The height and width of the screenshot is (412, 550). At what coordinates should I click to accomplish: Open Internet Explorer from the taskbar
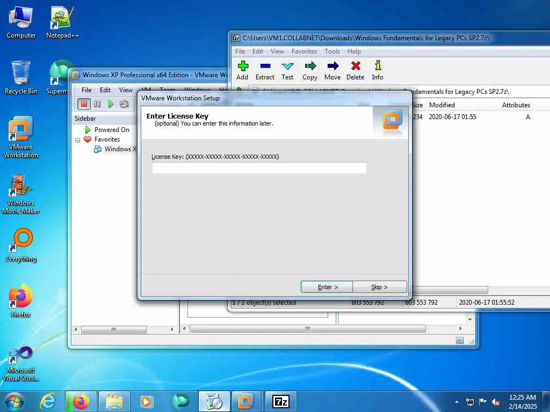coord(48,401)
